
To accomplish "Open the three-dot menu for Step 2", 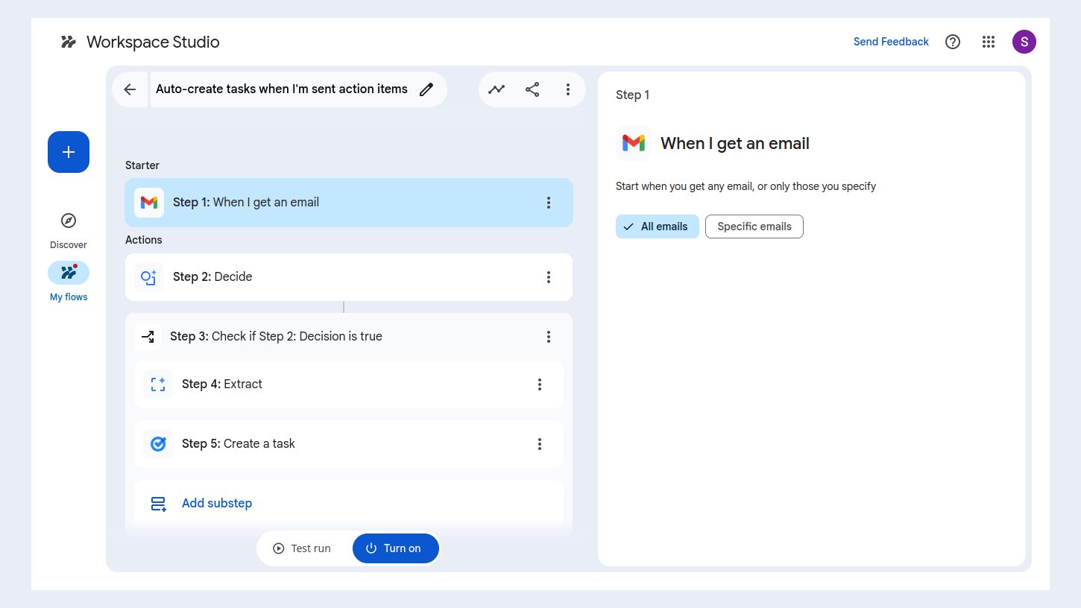I will pos(549,276).
